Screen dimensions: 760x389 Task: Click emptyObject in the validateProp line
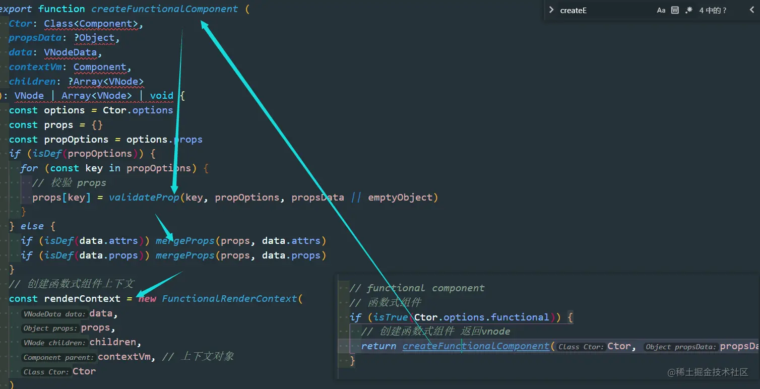coord(400,197)
